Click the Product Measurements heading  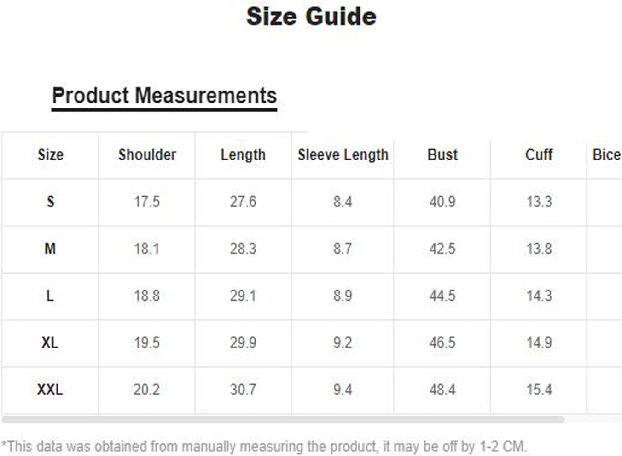pyautogui.click(x=164, y=96)
